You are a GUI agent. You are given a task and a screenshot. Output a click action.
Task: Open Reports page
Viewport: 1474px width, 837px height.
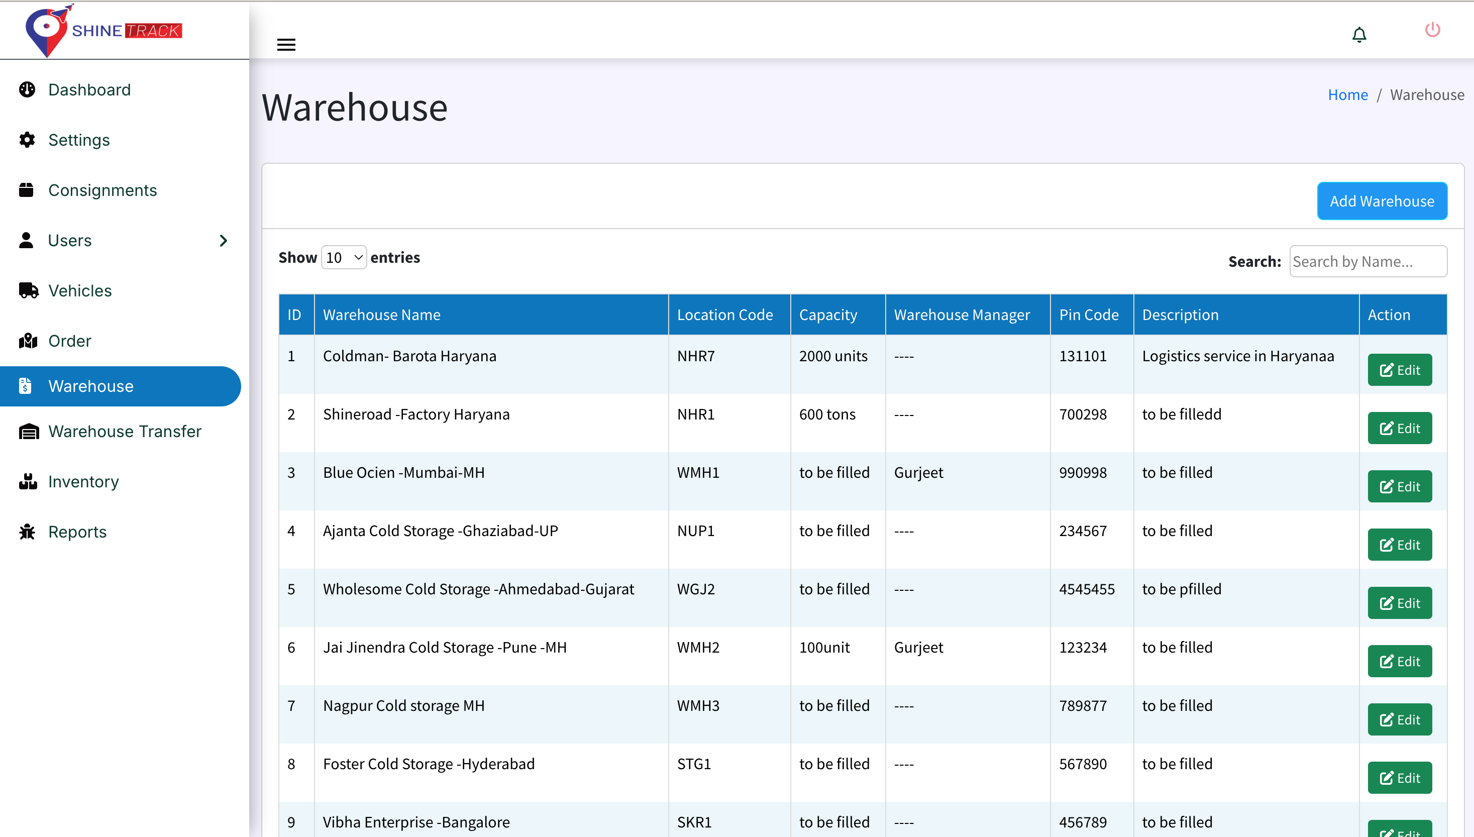coord(77,532)
